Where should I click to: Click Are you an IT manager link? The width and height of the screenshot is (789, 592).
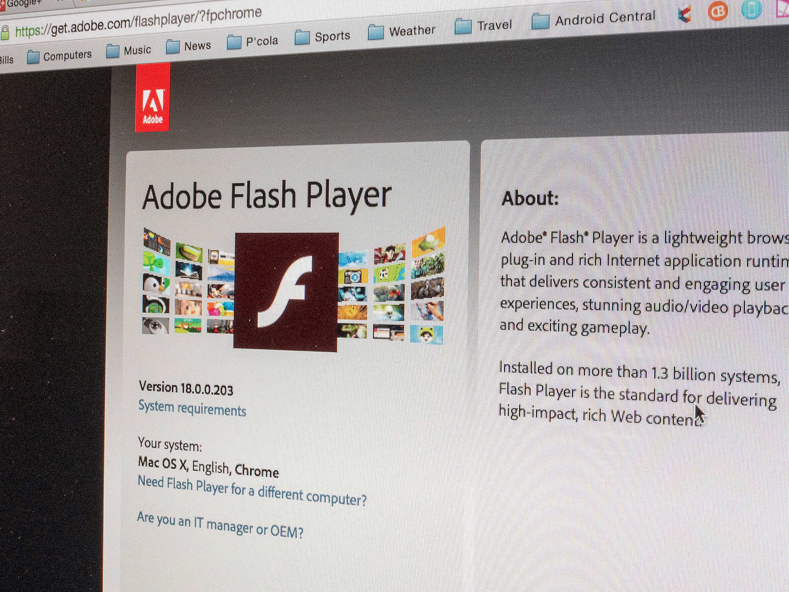220,525
